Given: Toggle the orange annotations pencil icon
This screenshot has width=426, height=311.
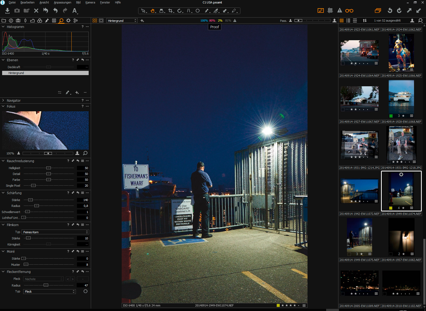Looking at the screenshot, I should tap(321, 10).
